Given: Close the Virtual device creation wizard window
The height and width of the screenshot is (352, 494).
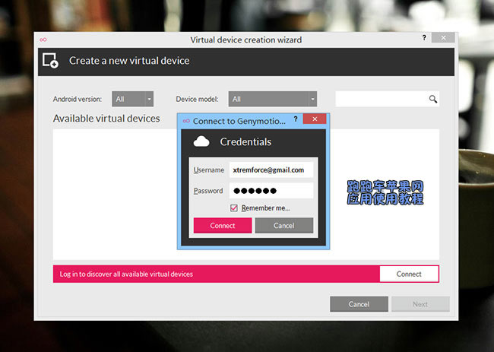Looking at the screenshot, I should pyautogui.click(x=443, y=38).
